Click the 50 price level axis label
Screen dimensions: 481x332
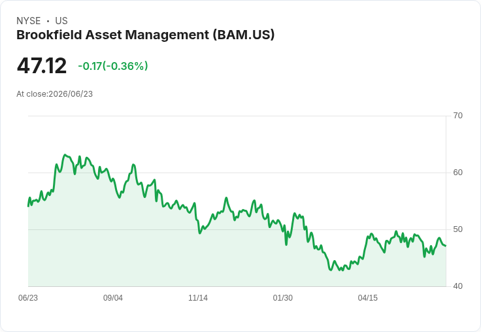[x=457, y=229]
